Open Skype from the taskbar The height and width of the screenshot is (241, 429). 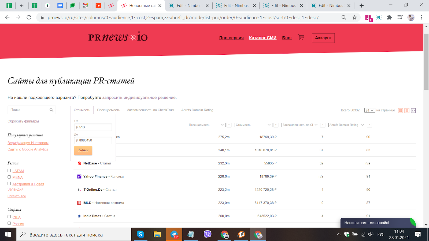tap(140, 235)
